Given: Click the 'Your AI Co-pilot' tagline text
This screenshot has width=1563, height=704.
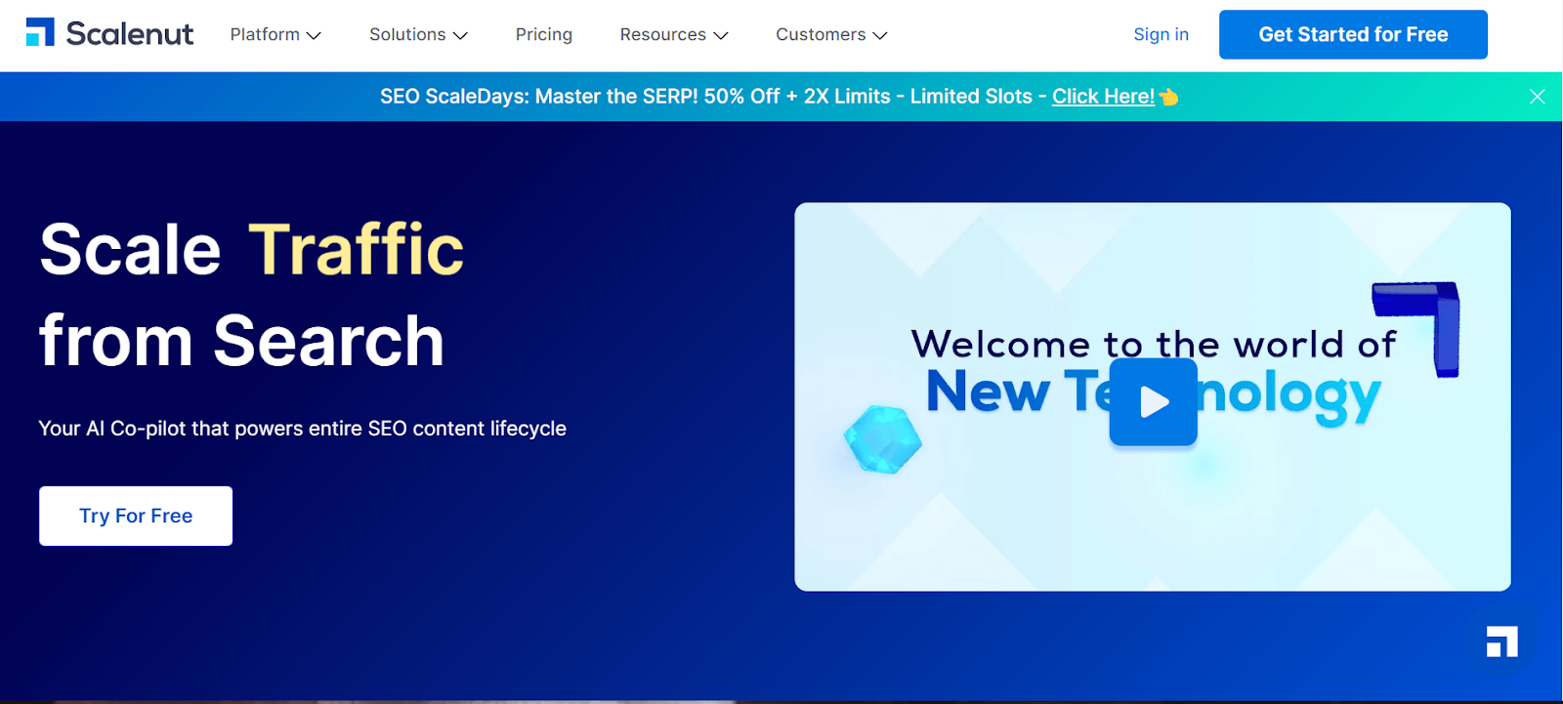Looking at the screenshot, I should (302, 429).
